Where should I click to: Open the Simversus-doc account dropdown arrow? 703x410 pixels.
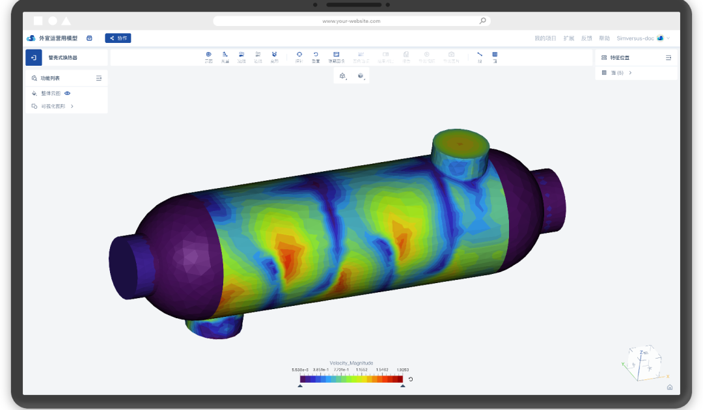point(668,38)
